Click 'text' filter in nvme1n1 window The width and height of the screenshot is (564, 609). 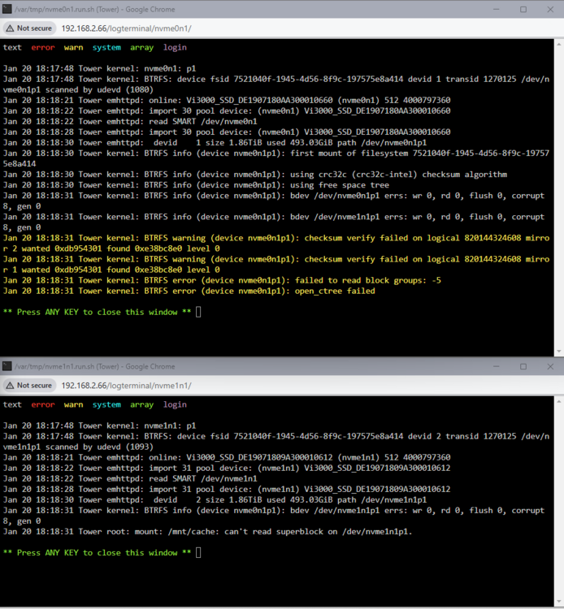tap(12, 404)
